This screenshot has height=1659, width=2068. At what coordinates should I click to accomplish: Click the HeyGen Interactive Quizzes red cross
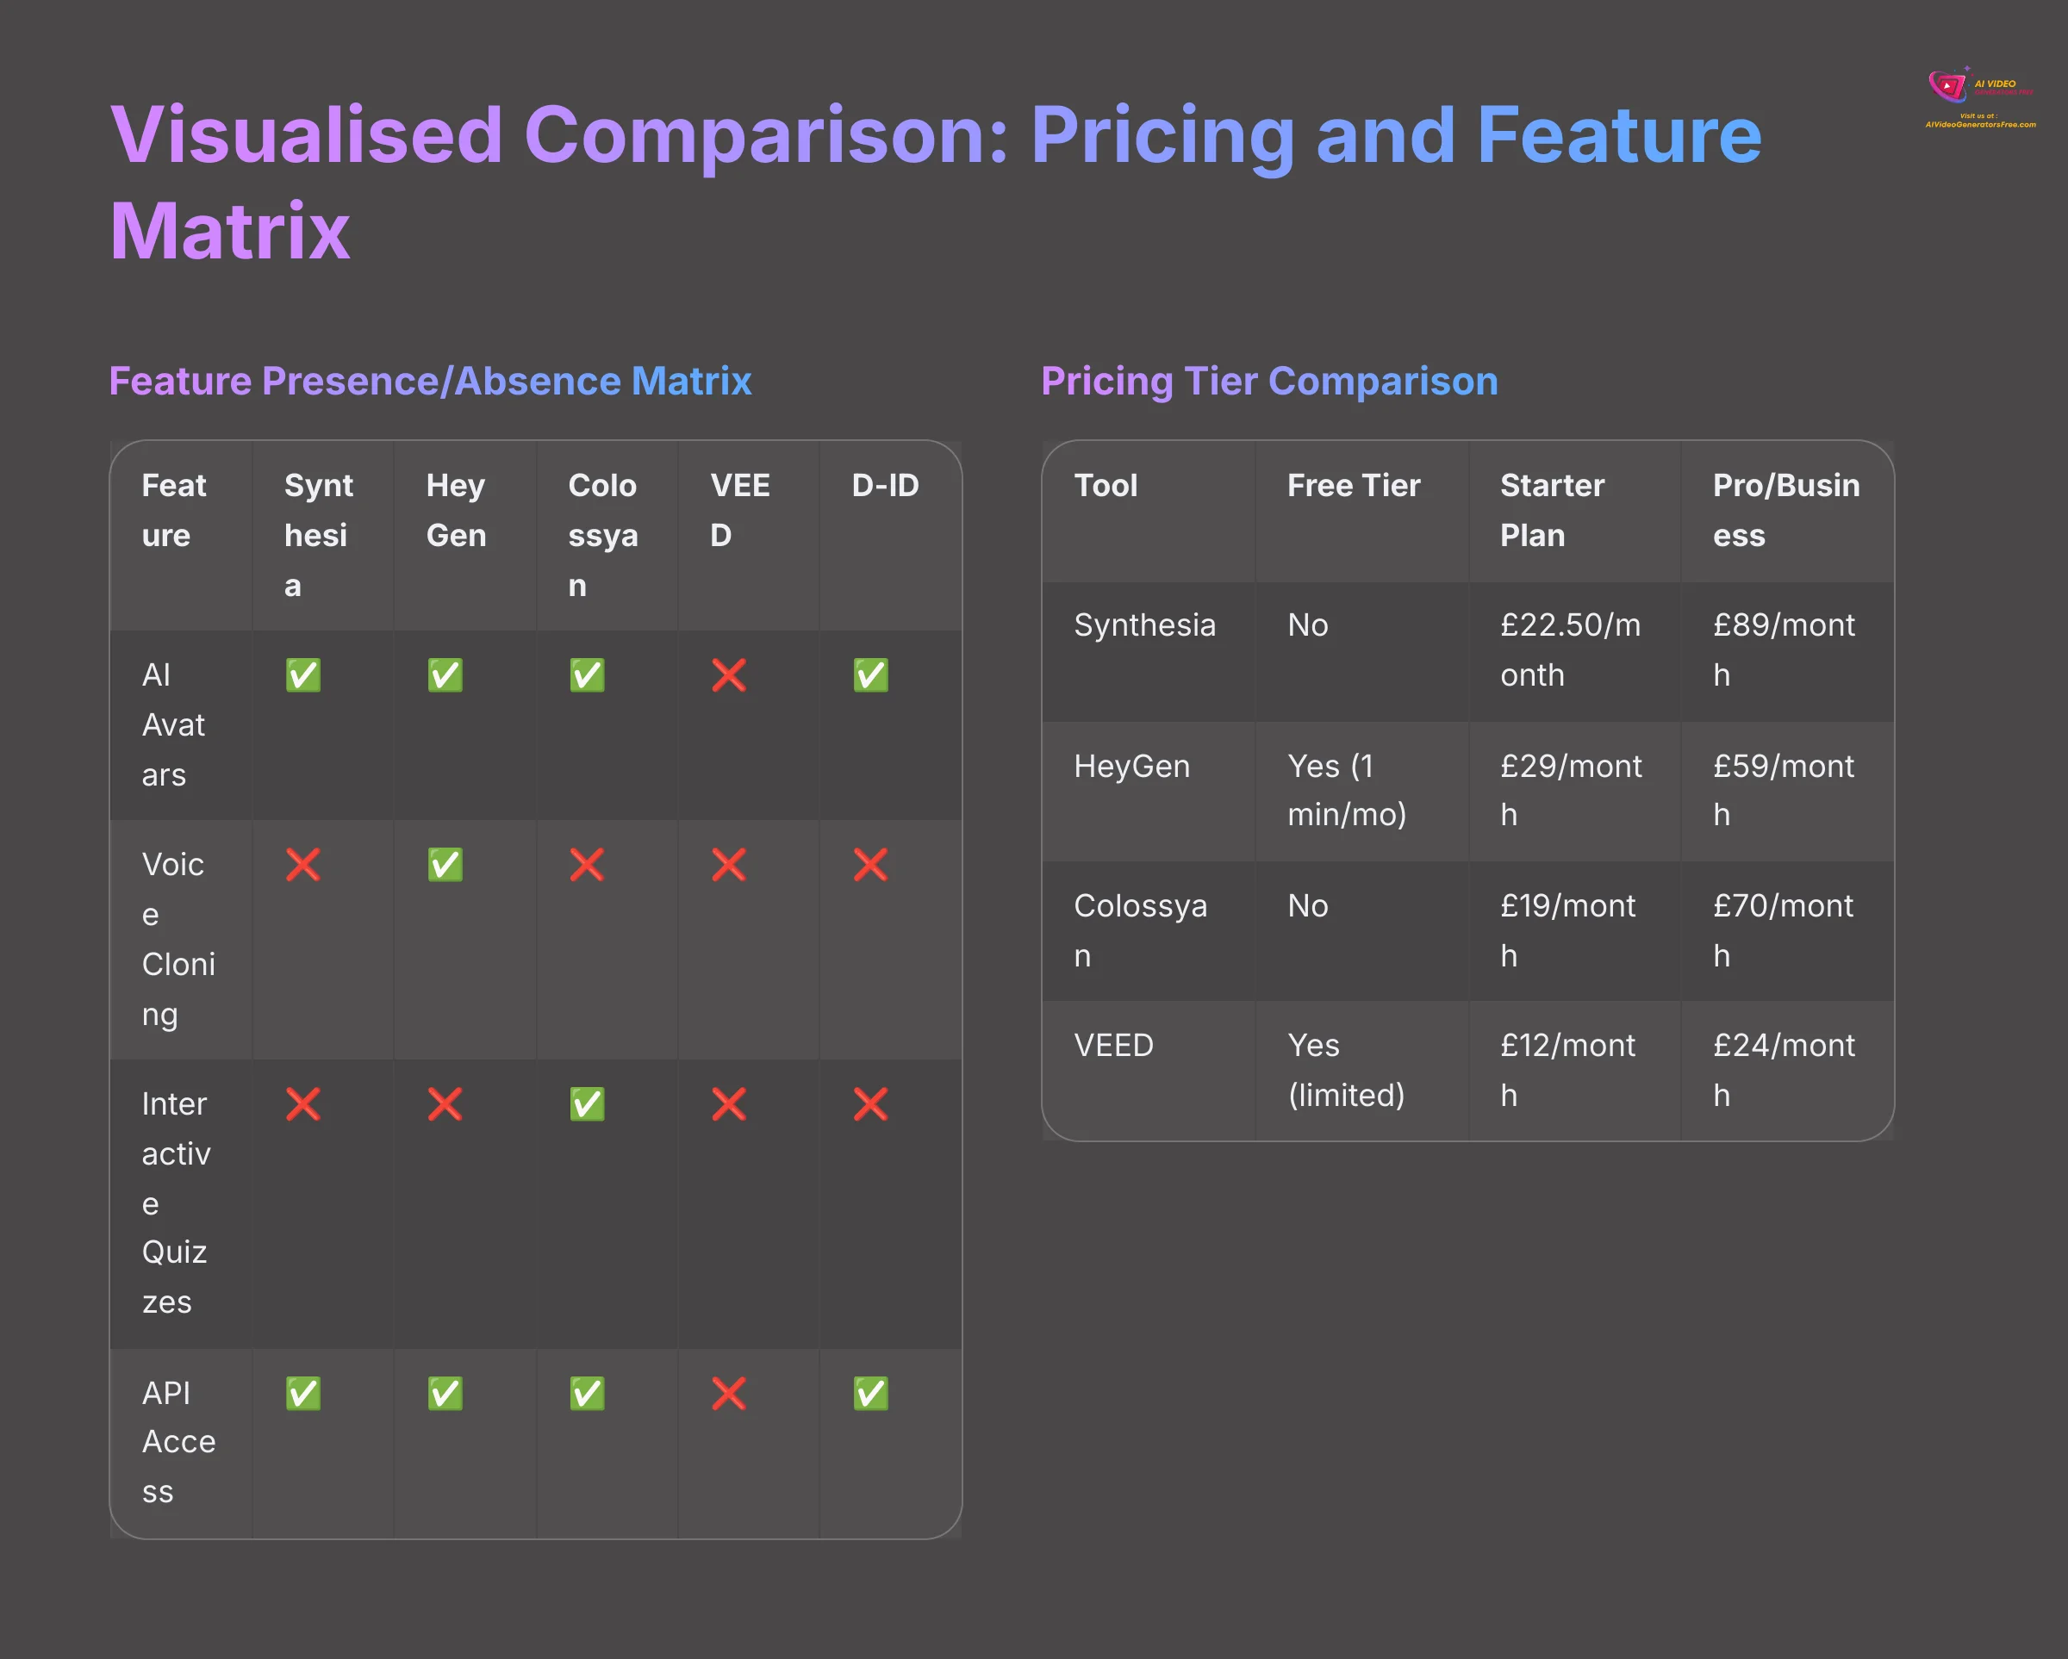click(445, 1103)
